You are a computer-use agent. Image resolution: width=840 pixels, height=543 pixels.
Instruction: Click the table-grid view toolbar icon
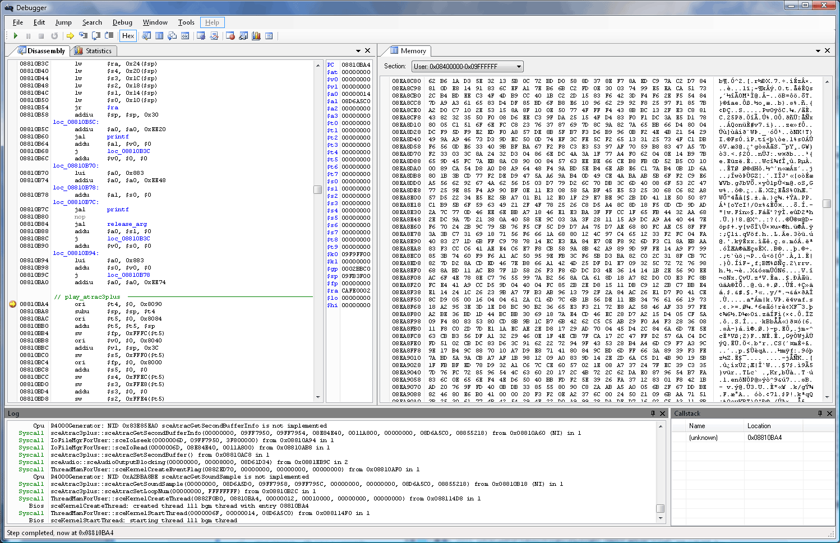click(x=159, y=36)
